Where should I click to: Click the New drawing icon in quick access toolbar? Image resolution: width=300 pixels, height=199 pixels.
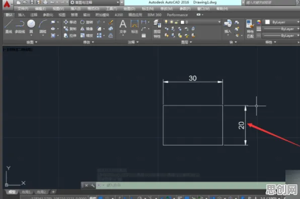(x=18, y=3)
